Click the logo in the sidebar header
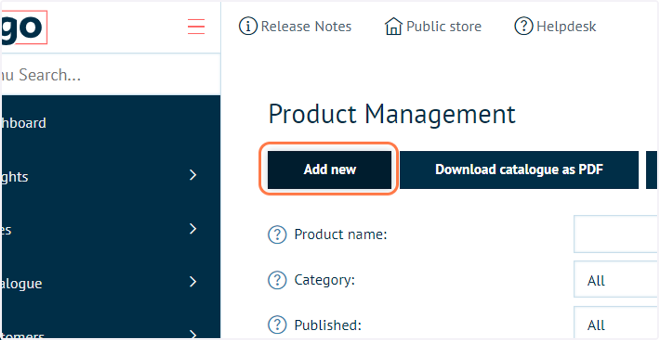This screenshot has height=340, width=659. tap(24, 26)
